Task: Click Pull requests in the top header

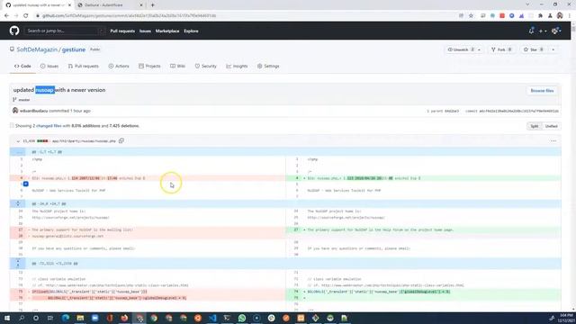Action: (122, 31)
